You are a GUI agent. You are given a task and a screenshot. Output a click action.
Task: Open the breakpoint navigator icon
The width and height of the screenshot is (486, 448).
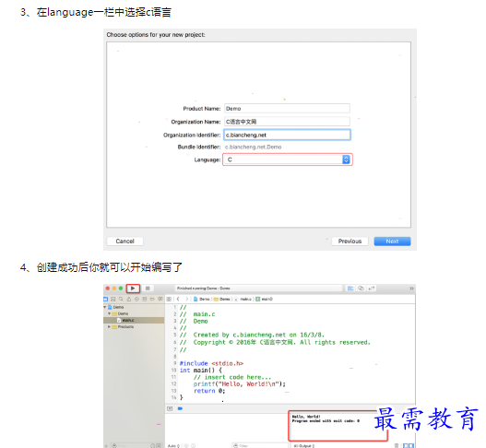(x=152, y=299)
